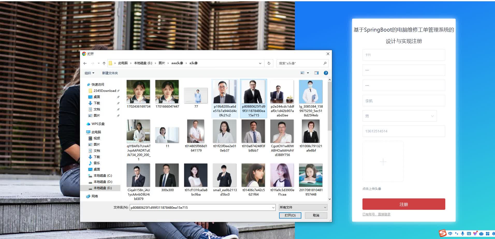
Task: Refresh the a头像 folder view
Action: click(x=269, y=63)
